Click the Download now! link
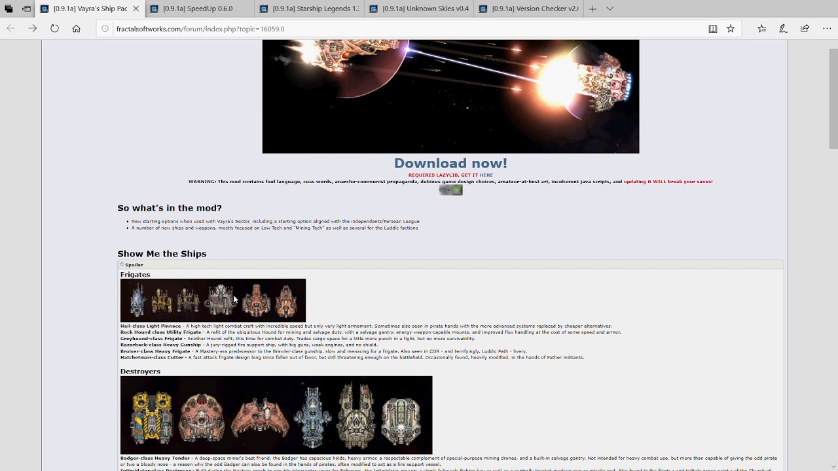This screenshot has width=838, height=471. pos(450,164)
